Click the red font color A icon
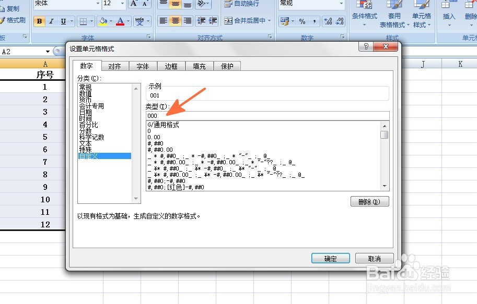Image resolution: width=477 pixels, height=304 pixels. point(121,21)
